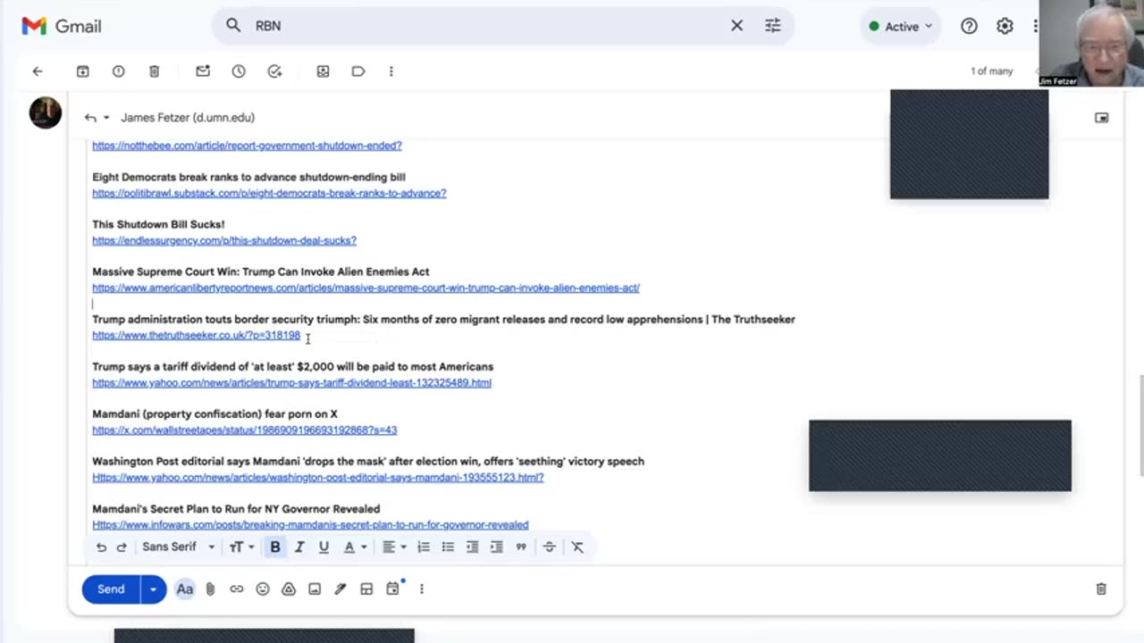Open Sans Serif font dropdown
The image size is (1144, 643).
pyautogui.click(x=179, y=547)
